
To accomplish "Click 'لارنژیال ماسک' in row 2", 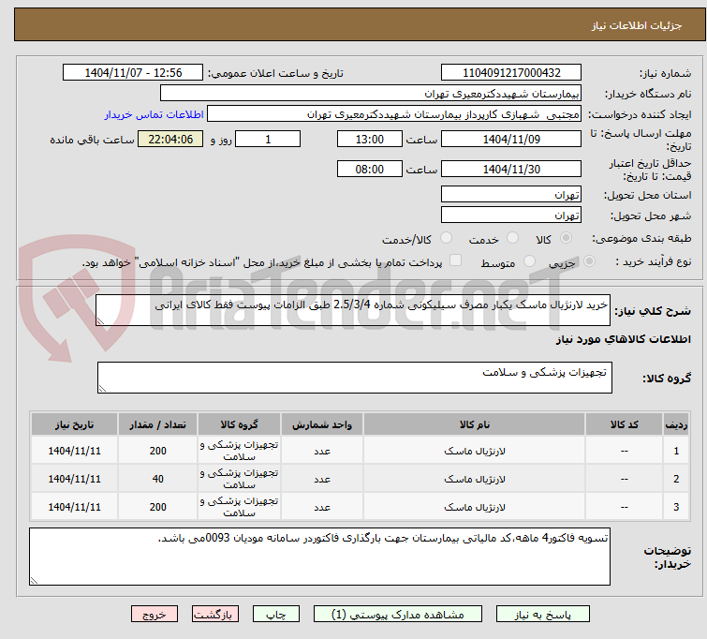I will pos(475,479).
